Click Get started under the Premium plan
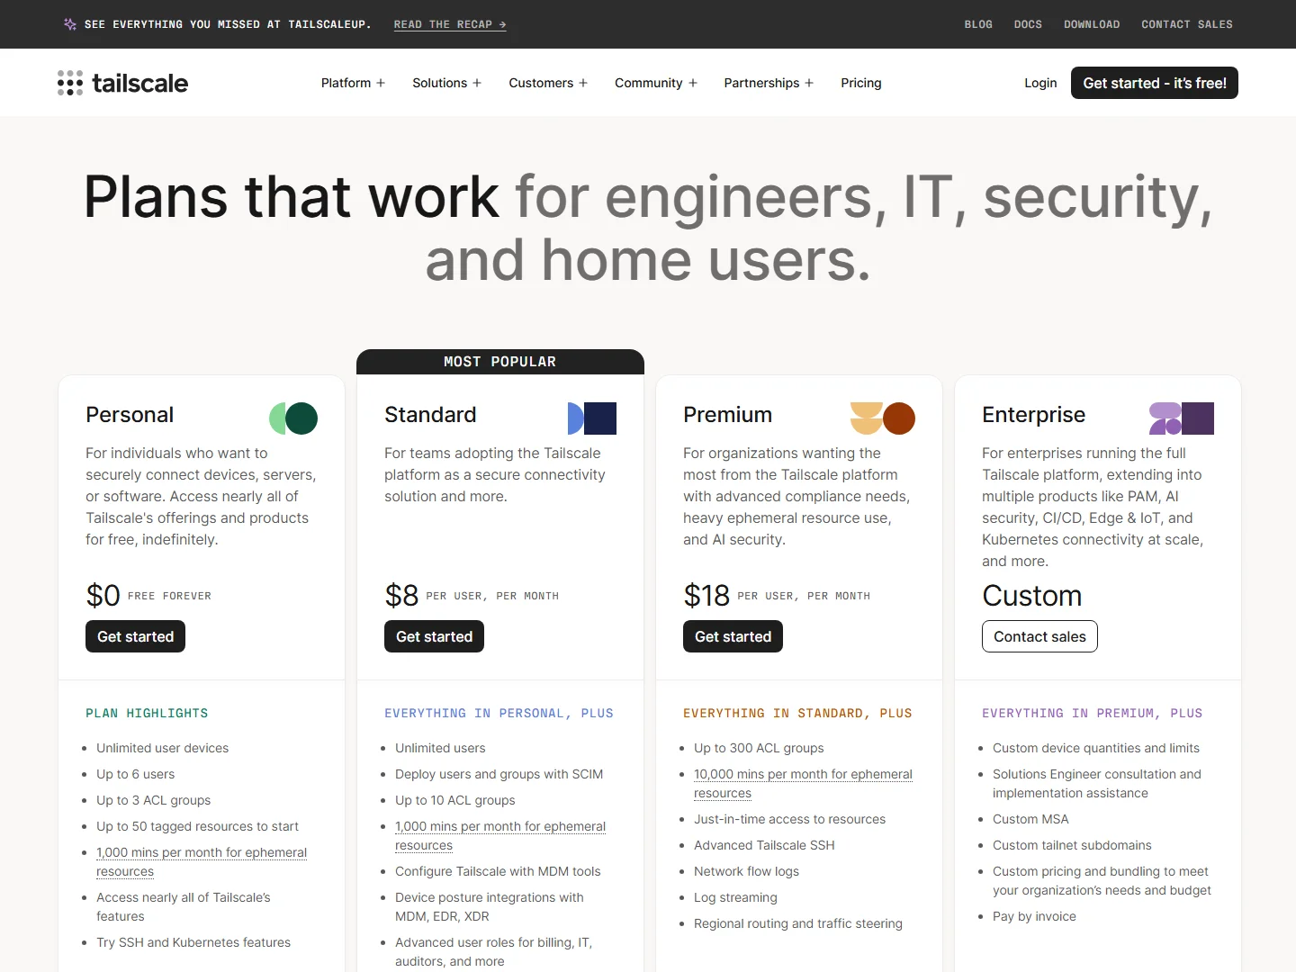This screenshot has width=1296, height=972. [733, 636]
